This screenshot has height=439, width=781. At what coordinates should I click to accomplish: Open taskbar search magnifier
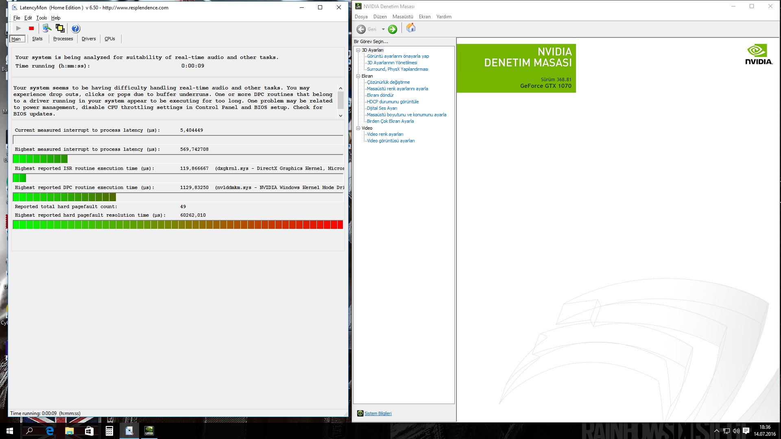29,431
